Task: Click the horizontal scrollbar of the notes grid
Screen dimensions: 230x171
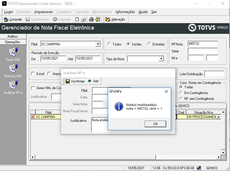Action: pos(95,157)
